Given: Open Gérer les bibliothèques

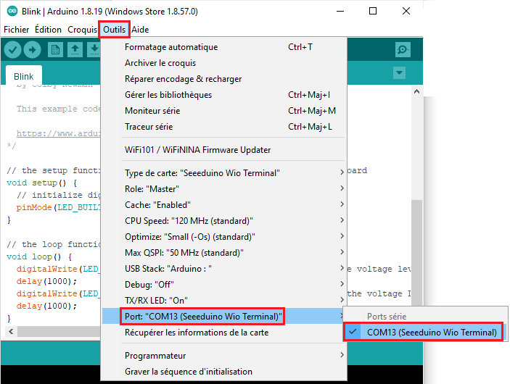Looking at the screenshot, I should pos(223,95).
